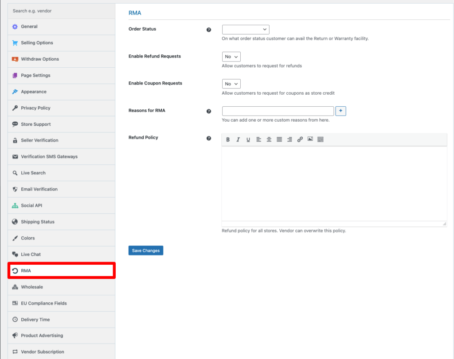Insert a link in Refund Policy
454x359 pixels.
point(300,139)
